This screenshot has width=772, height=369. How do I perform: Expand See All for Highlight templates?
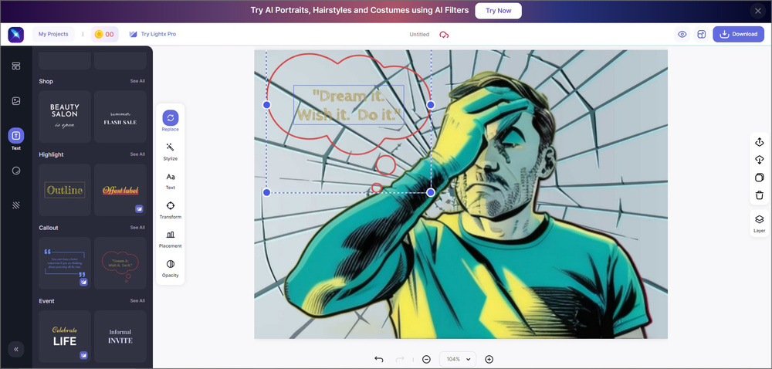point(137,154)
